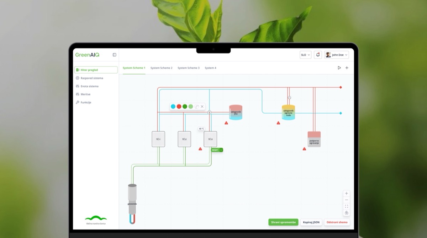
Task: Toggle canvas lock icon
Action: 347,213
